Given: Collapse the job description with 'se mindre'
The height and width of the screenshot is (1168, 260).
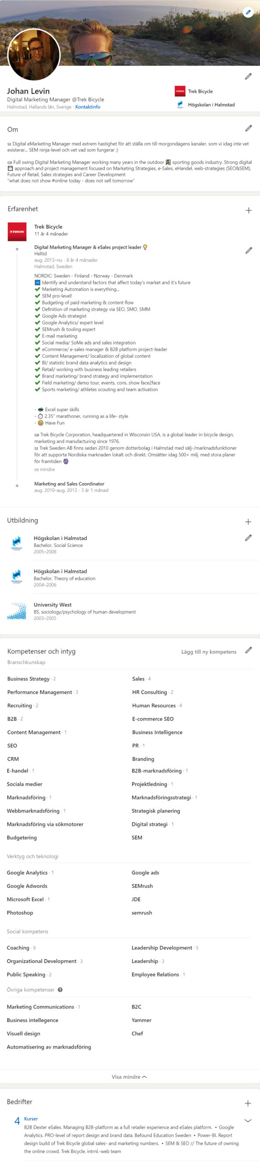Looking at the screenshot, I should click(44, 469).
